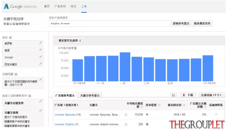Open help icon next to 定位
This screenshot has width=227, height=131.
click(11, 37)
